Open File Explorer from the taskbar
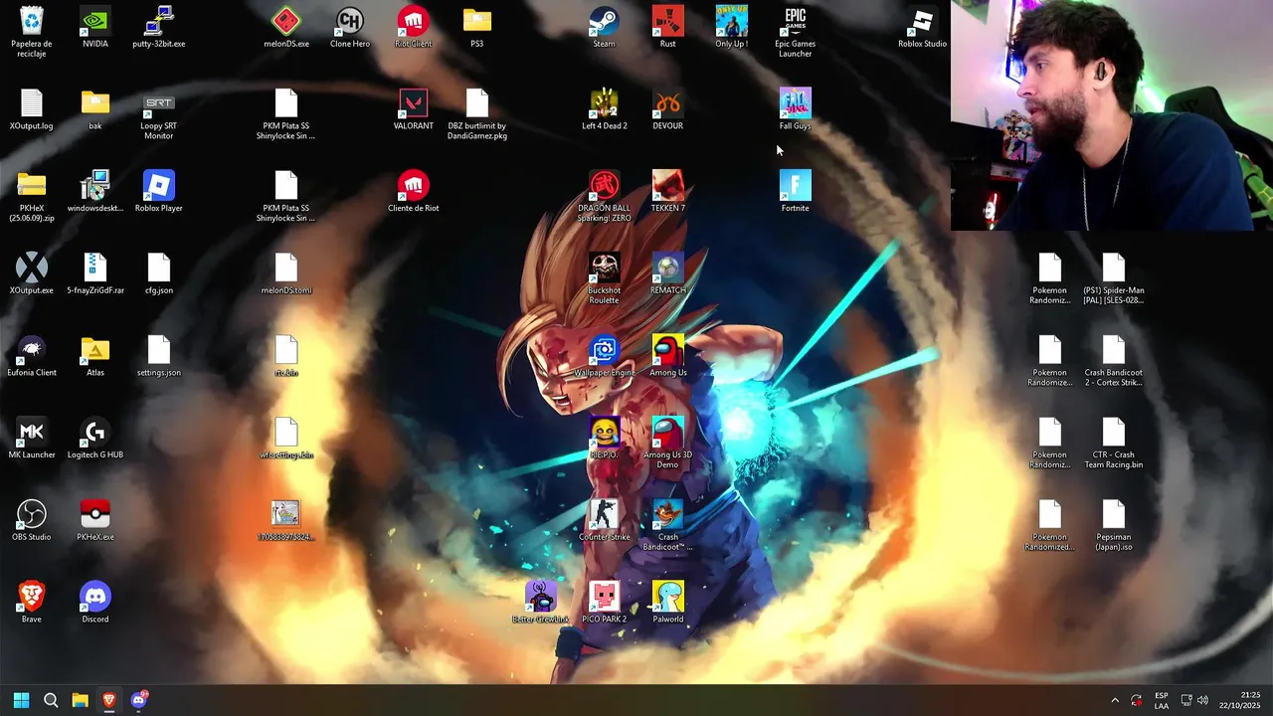 coord(81,700)
